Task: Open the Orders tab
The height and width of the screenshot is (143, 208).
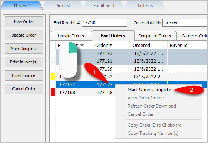Action: tap(22, 6)
